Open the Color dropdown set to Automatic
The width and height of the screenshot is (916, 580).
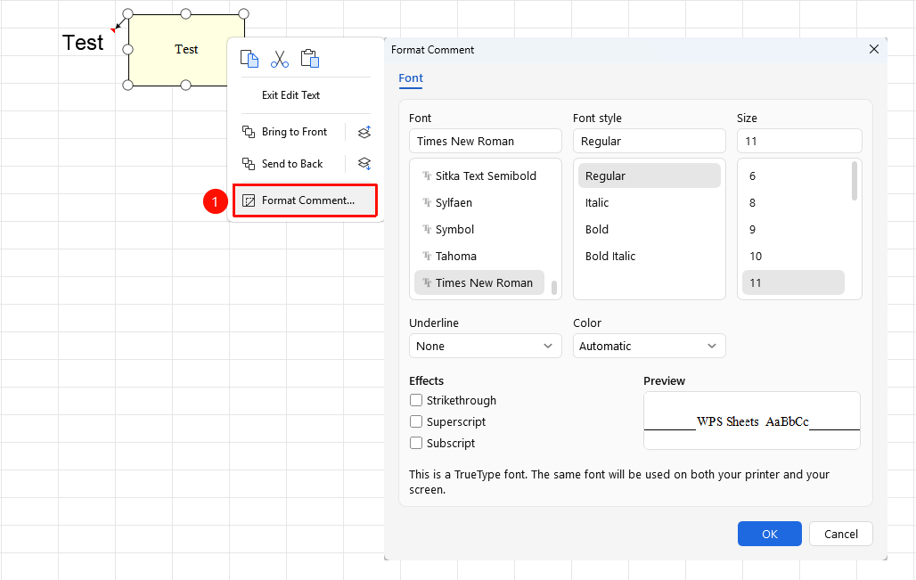point(650,346)
